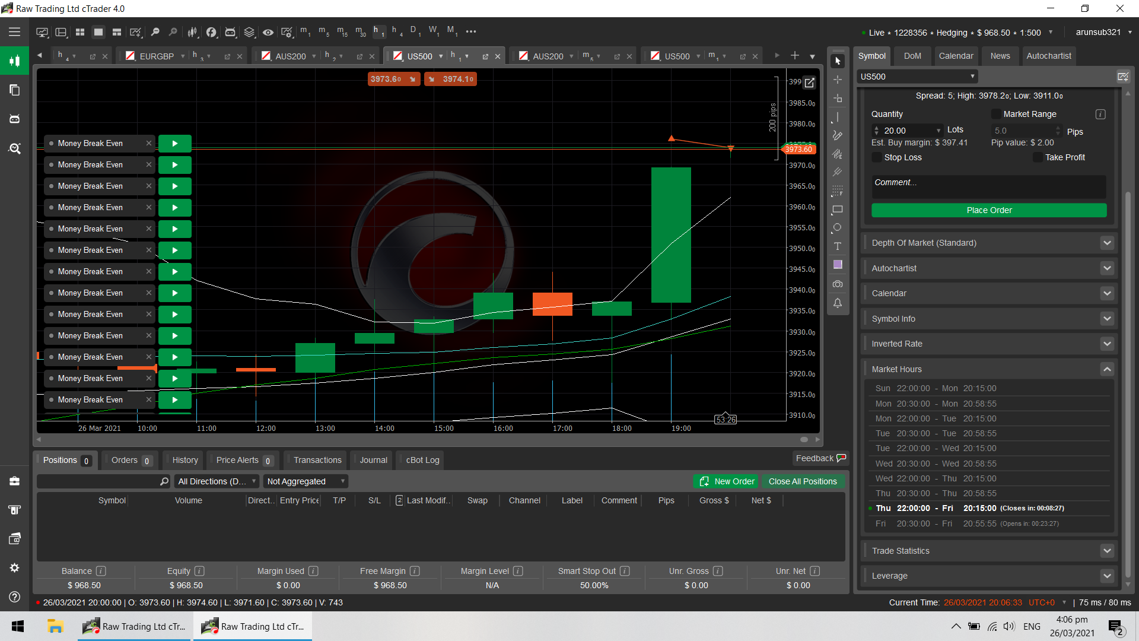The image size is (1139, 641).
Task: Open the All Directions filter dropdown
Action: pos(217,481)
